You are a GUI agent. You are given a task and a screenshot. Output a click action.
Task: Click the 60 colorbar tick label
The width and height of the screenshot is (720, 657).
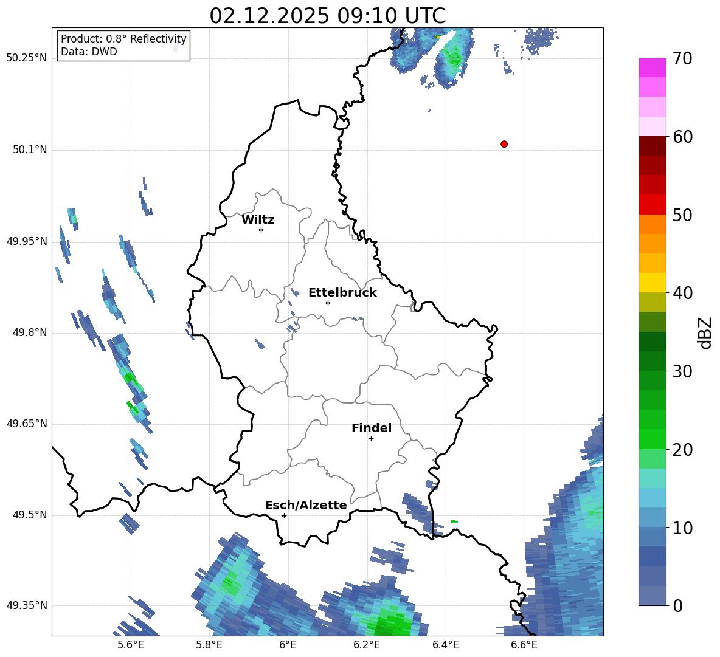coord(682,137)
